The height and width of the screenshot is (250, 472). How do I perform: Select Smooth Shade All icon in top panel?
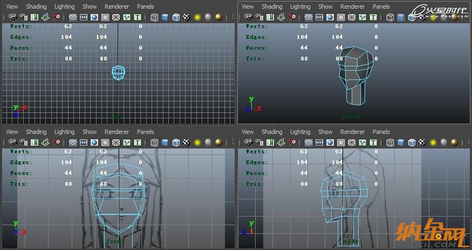(165, 17)
